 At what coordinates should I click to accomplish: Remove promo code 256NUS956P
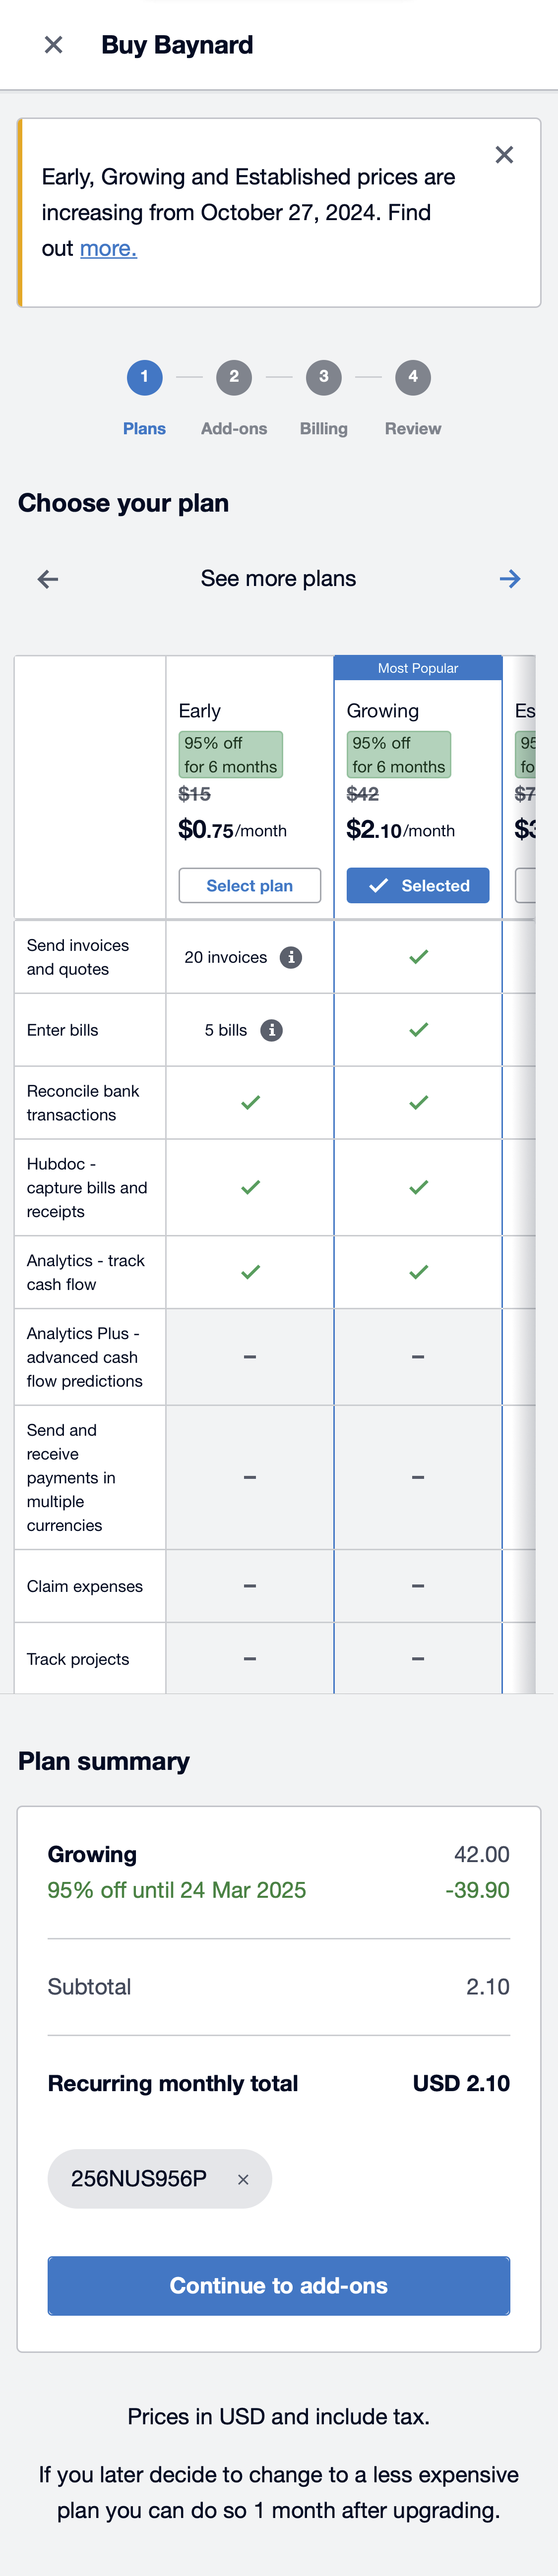[243, 2179]
